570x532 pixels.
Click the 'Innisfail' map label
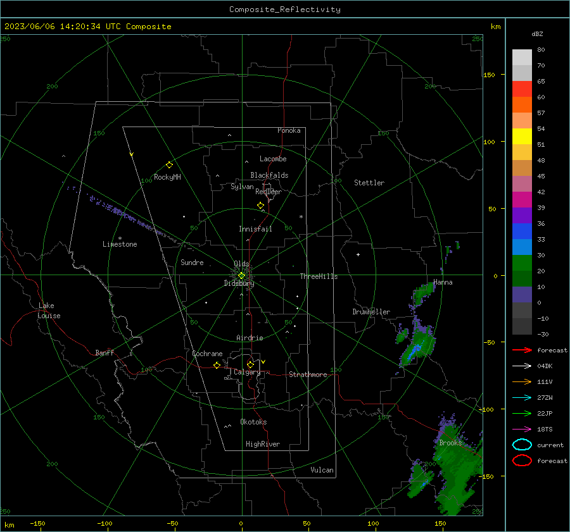click(x=255, y=229)
